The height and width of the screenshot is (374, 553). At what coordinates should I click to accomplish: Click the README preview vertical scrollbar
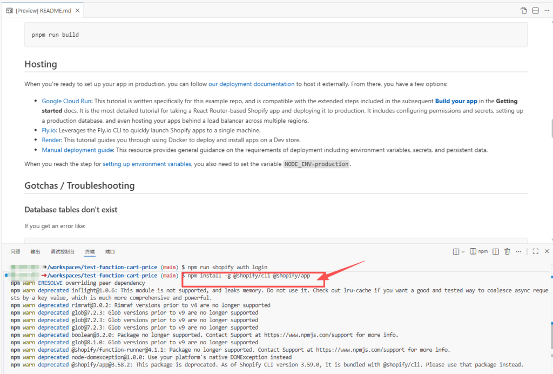click(x=550, y=129)
